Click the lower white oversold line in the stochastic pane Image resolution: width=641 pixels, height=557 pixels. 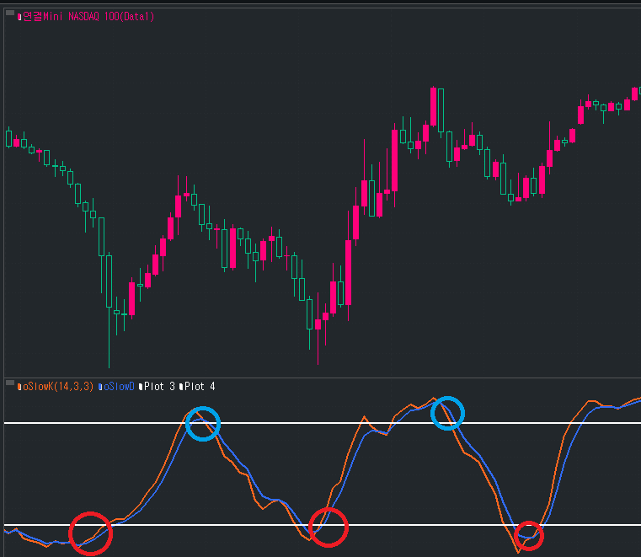(x=322, y=525)
